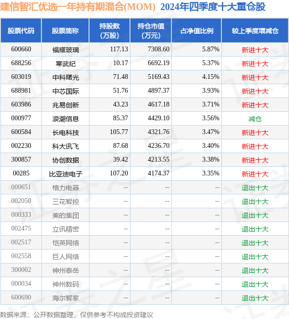289x319 pixels.
Task: Click the heading 2024年四季度十大重仓股
Action: click(x=213, y=7)
